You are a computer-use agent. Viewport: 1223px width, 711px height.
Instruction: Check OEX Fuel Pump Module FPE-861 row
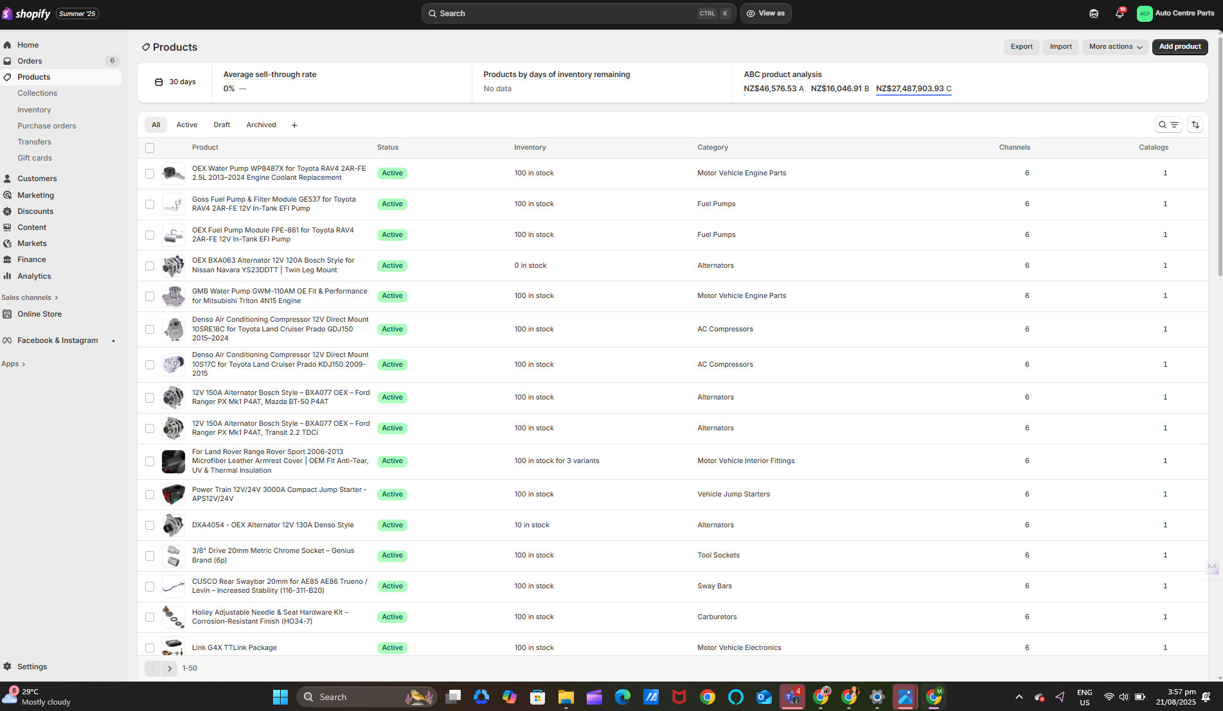click(150, 235)
